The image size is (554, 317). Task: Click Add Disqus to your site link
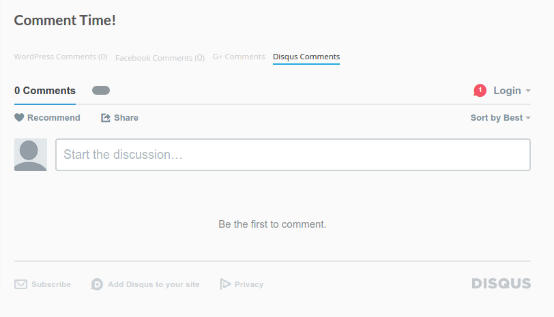154,284
